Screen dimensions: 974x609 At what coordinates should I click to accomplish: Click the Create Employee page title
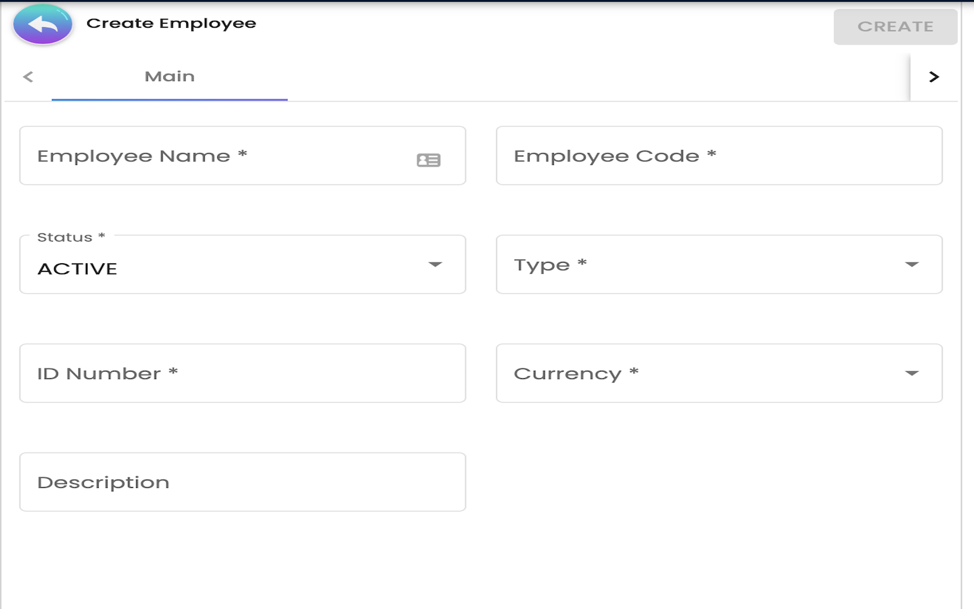pyautogui.click(x=171, y=23)
